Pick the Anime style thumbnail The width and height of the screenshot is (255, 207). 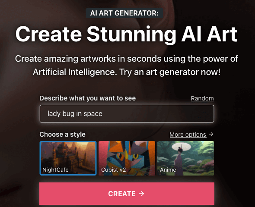tap(185, 158)
